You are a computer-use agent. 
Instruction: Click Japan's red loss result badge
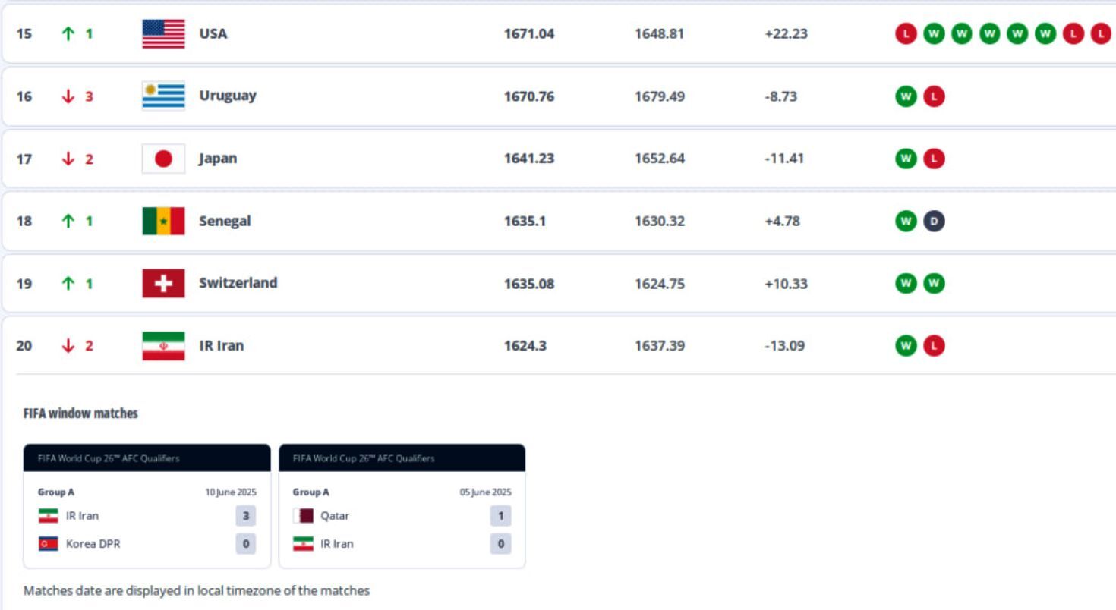pyautogui.click(x=934, y=159)
